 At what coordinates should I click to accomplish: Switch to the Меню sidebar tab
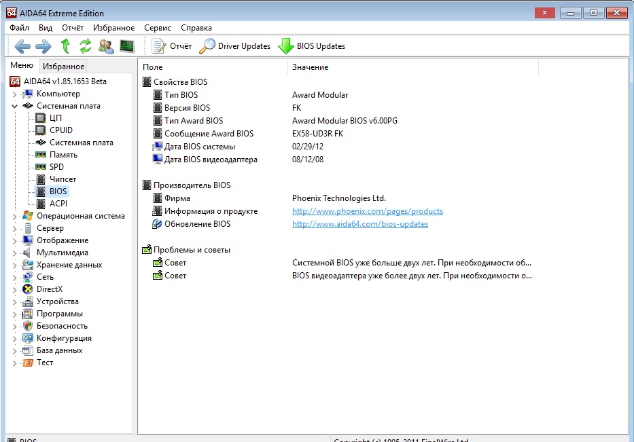22,65
